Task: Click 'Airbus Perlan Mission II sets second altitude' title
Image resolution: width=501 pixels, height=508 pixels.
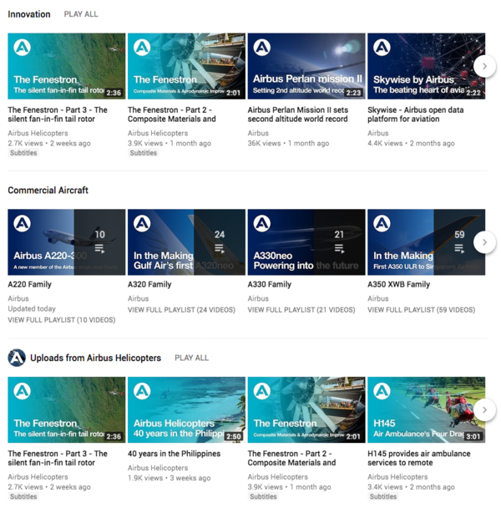Action: tap(298, 114)
